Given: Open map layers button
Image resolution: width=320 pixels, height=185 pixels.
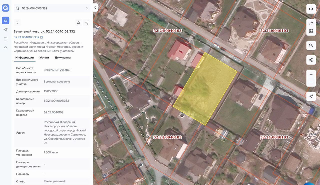Looking at the screenshot, I should (311, 9).
